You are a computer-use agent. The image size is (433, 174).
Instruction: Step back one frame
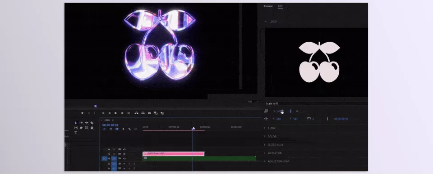[110, 113]
